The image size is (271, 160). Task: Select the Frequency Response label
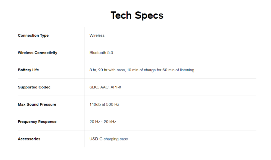[37, 122]
